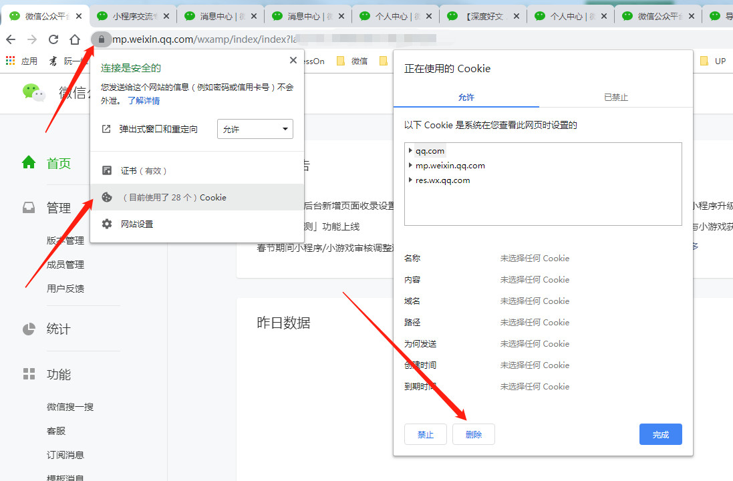Open 成员管理 in the sidebar

[x=65, y=265]
